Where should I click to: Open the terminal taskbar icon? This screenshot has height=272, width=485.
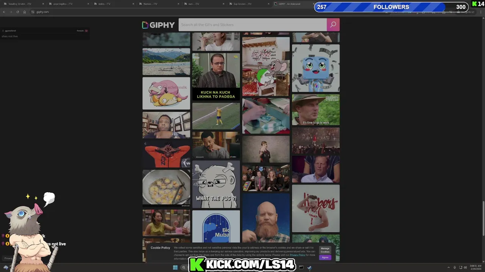pyautogui.click(x=301, y=267)
